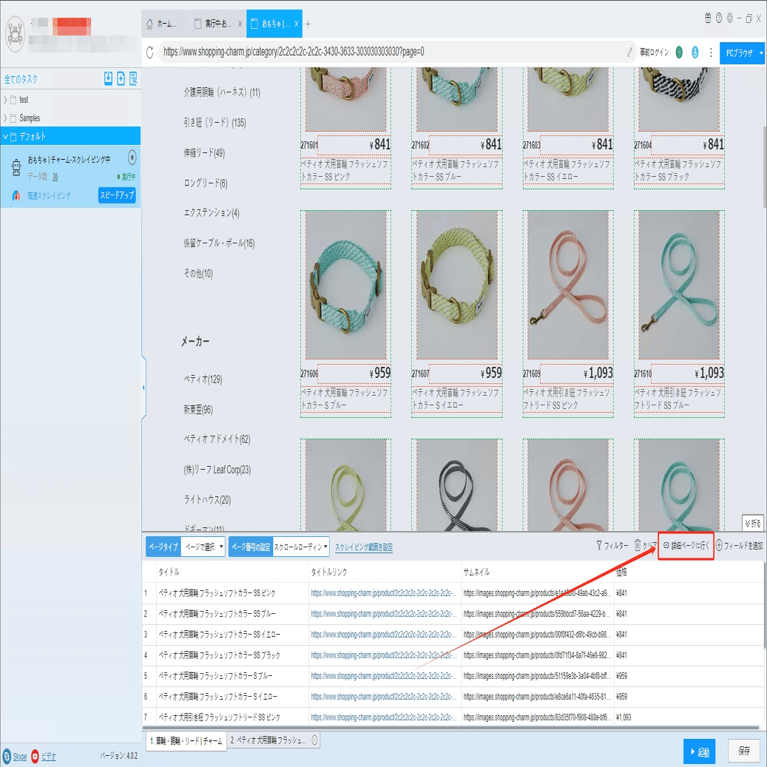The image size is (767, 767).
Task: Click the crab avatar profile icon
Action: tap(15, 34)
